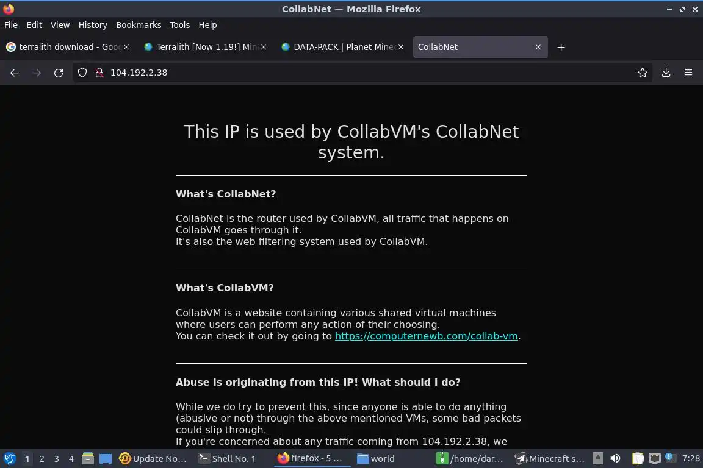Open the /home/dar... archive taskbar window
The image size is (703, 468).
tap(470, 459)
